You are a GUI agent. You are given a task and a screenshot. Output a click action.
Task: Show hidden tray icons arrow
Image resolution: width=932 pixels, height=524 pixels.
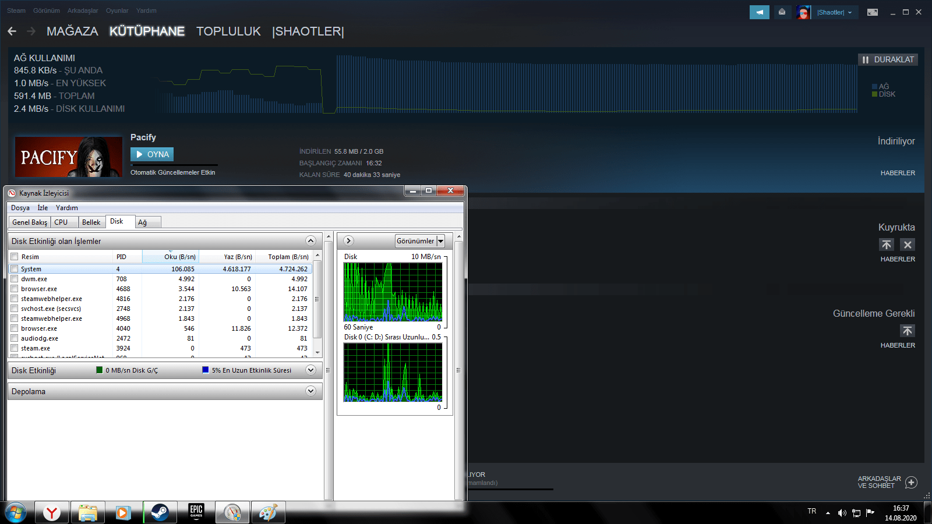point(828,513)
